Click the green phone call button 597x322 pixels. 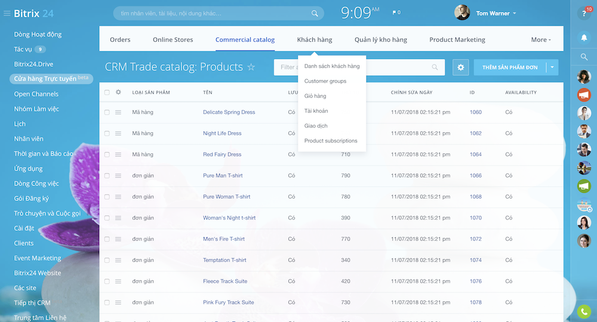[584, 311]
